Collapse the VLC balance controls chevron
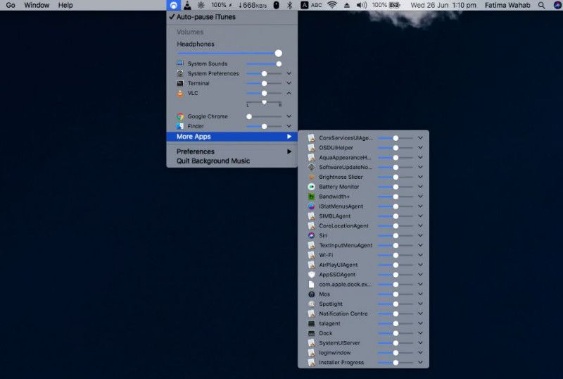Image resolution: width=563 pixels, height=379 pixels. [x=289, y=93]
